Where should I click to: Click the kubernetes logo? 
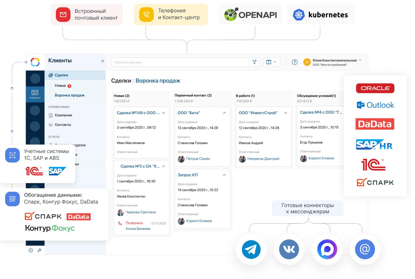tap(320, 15)
